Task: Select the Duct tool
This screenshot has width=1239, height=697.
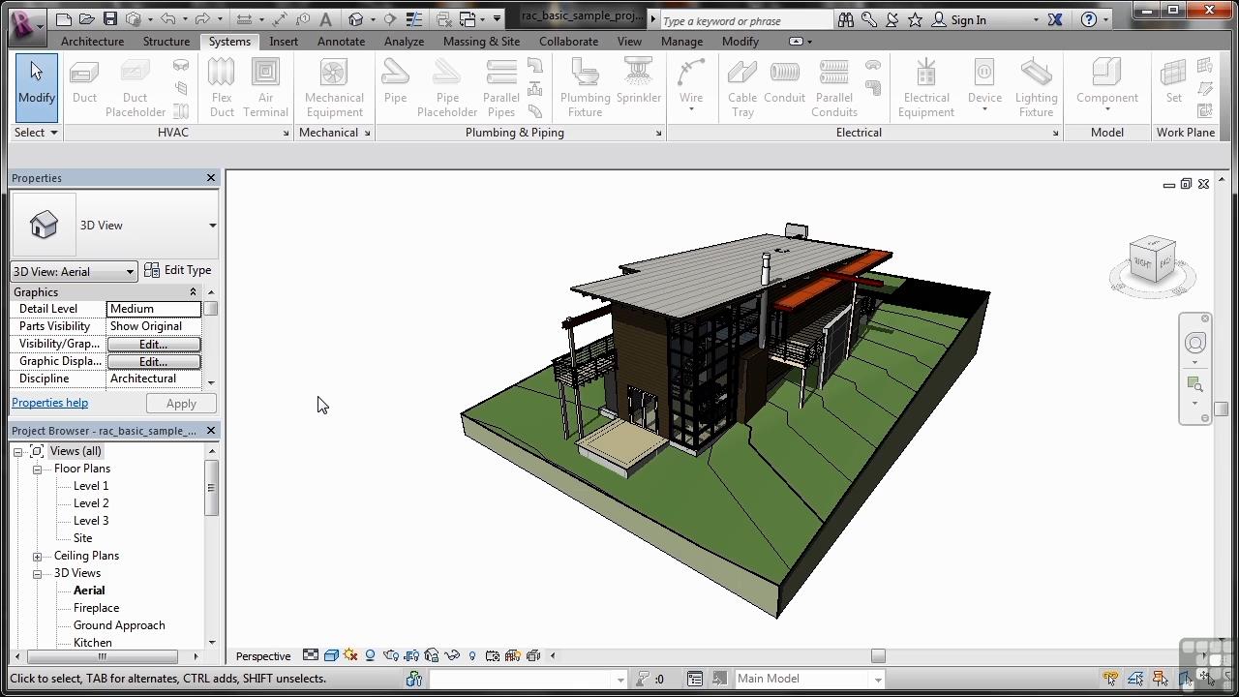Action: point(84,80)
